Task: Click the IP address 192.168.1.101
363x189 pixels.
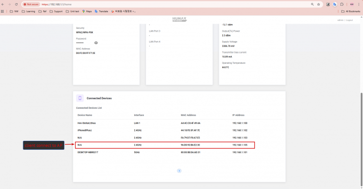Action: pyautogui.click(x=240, y=152)
